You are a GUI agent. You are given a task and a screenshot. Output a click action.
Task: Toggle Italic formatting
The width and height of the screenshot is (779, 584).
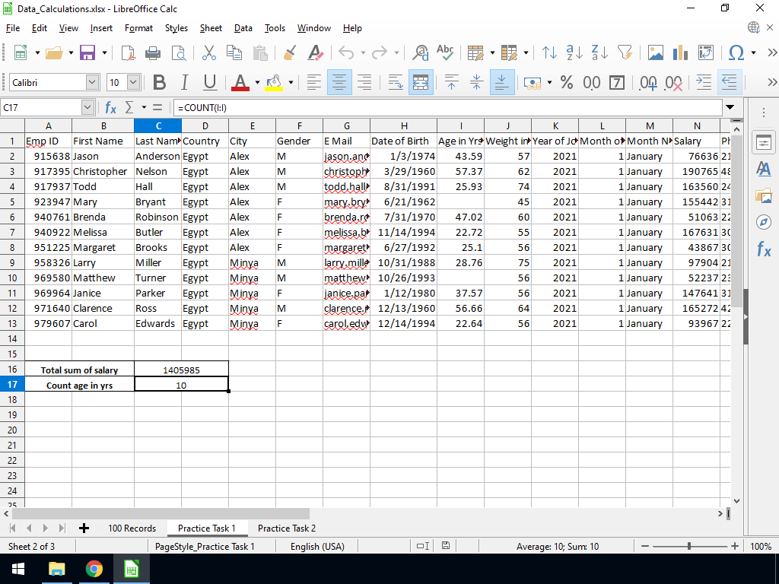tap(184, 82)
